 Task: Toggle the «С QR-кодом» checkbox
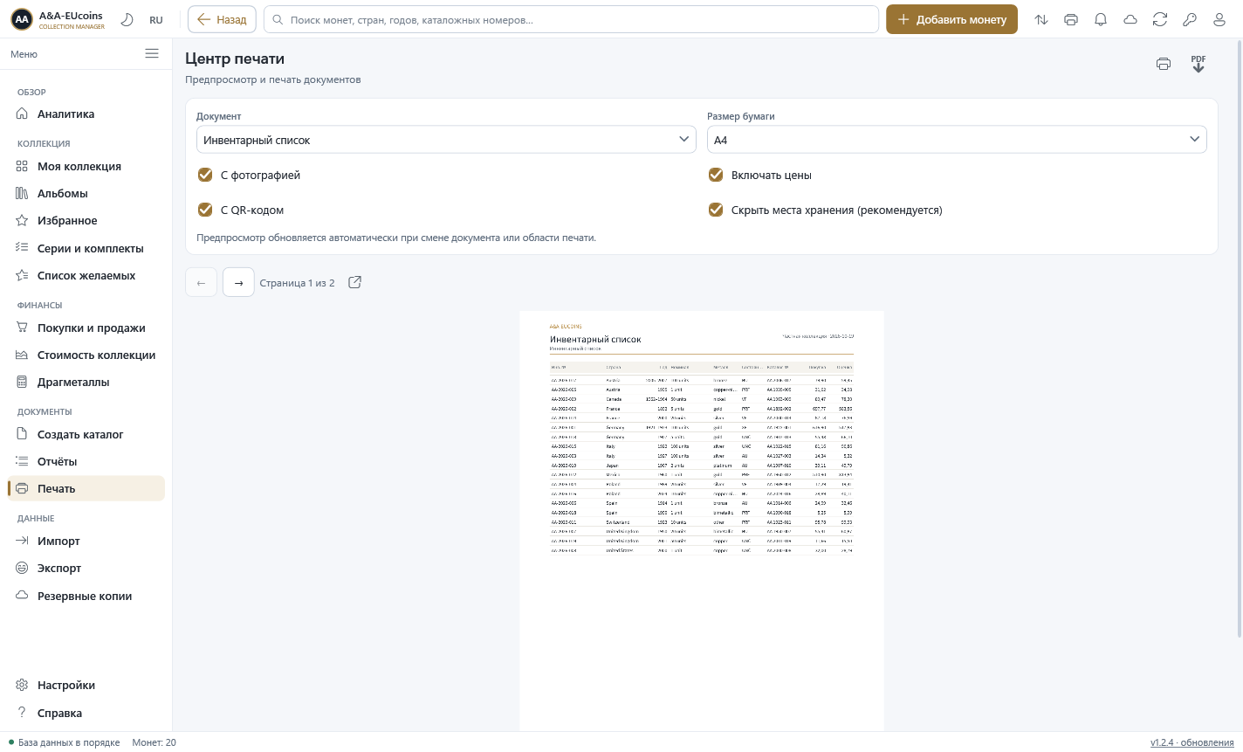[x=205, y=210]
